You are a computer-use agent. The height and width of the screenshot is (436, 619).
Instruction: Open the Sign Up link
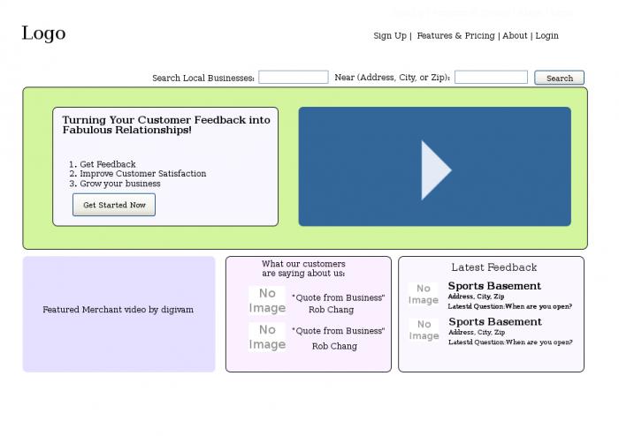click(390, 35)
